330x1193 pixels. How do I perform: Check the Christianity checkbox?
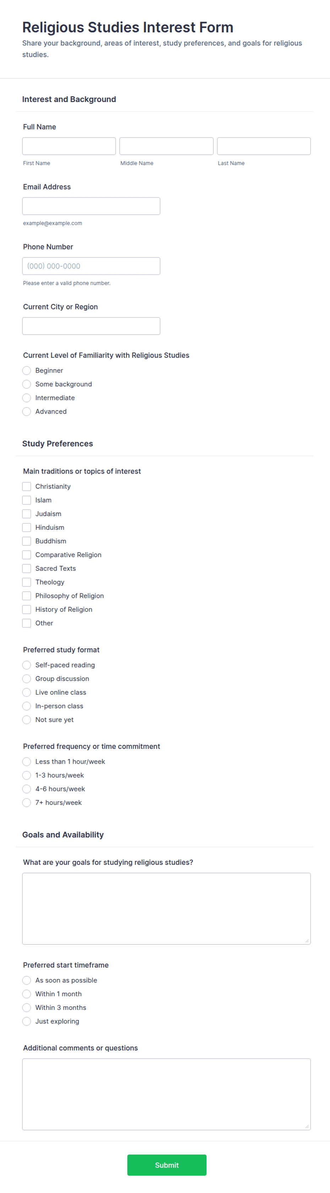(27, 486)
